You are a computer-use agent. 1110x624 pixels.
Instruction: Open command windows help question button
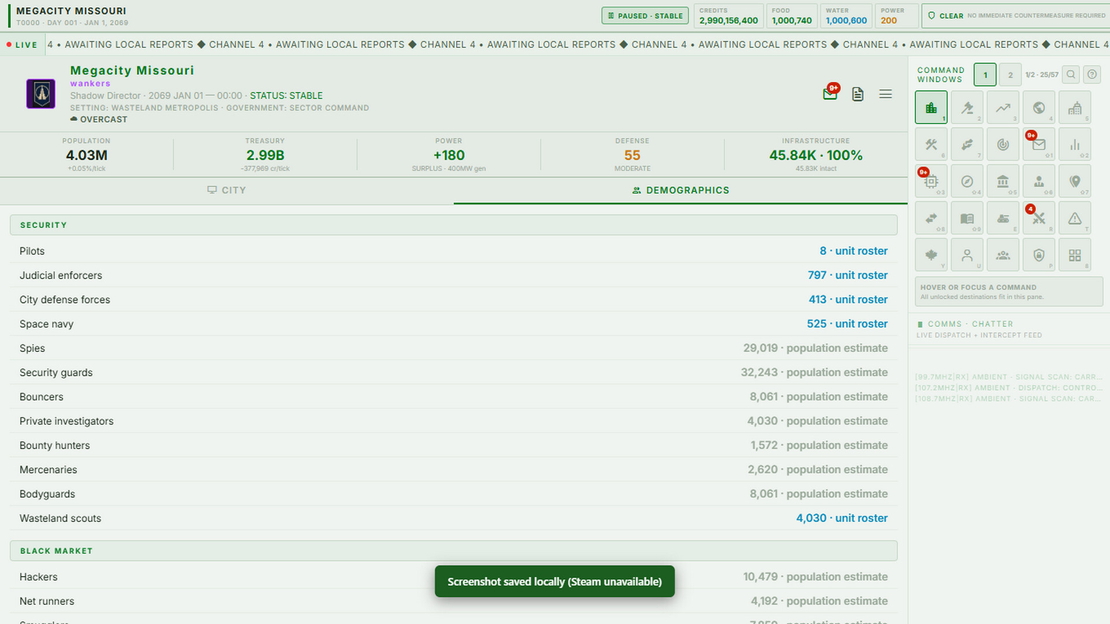pyautogui.click(x=1091, y=75)
